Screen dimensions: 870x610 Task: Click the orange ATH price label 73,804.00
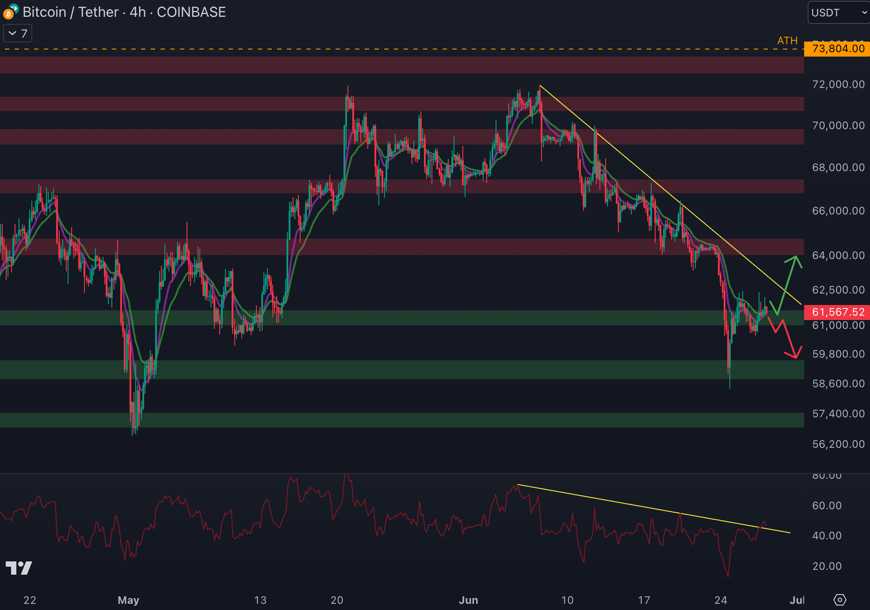point(837,49)
